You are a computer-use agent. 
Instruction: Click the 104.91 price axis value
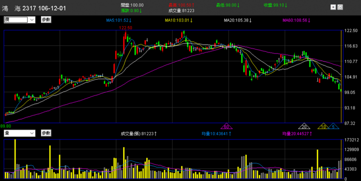(351, 77)
